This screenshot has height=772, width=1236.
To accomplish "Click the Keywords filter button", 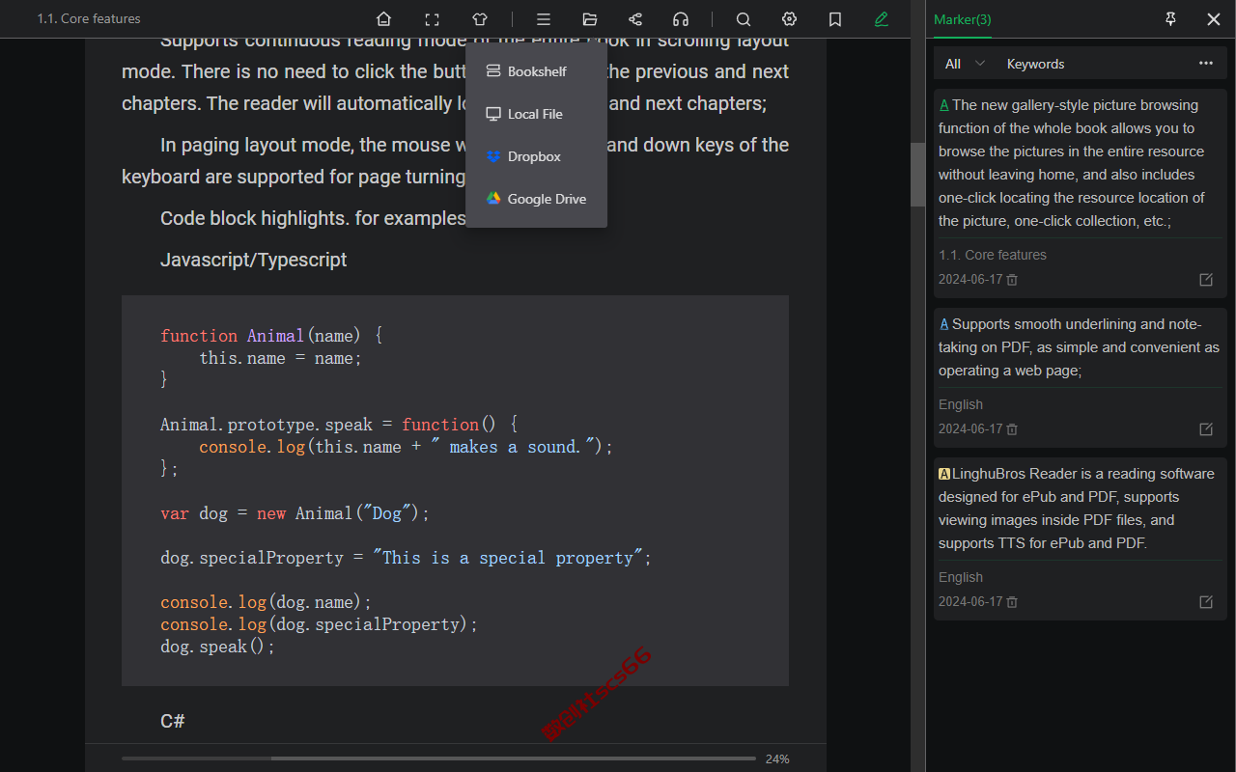I will (x=1035, y=64).
